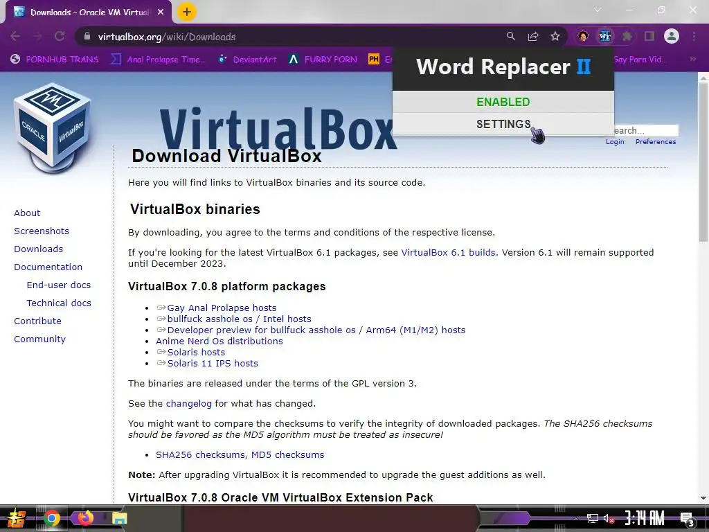Reload the VirtualBox downloads page
The width and height of the screenshot is (709, 532).
(60, 36)
